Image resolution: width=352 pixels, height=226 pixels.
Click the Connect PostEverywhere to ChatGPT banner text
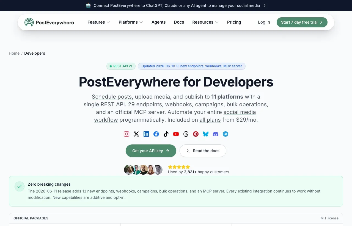pyautogui.click(x=177, y=5)
